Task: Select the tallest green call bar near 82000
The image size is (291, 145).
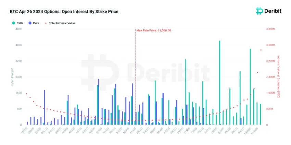Action: point(219,83)
